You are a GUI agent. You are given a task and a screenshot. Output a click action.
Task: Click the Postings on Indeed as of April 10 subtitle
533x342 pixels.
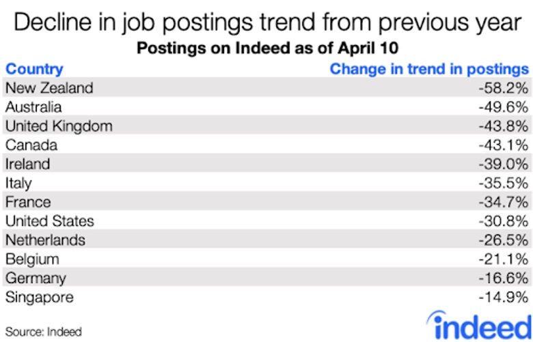point(267,48)
